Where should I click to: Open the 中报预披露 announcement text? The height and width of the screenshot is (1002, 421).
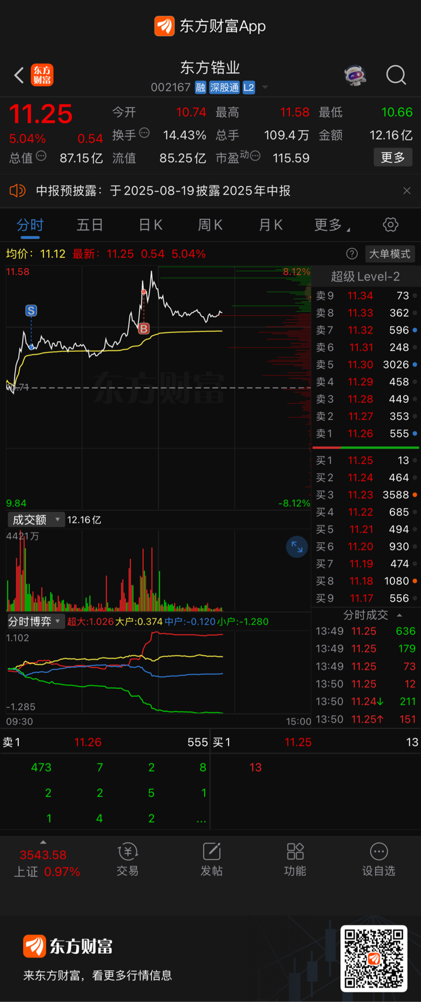pos(163,190)
